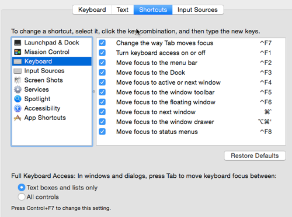292x217 pixels.
Task: Uncheck Change the way Tab moves focus
Action: click(102, 43)
